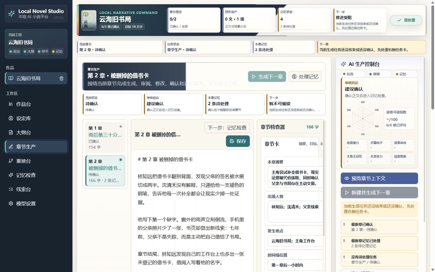435x272 pixels.
Task: Click the book icon beside 云海旧书局
Action: (11, 78)
